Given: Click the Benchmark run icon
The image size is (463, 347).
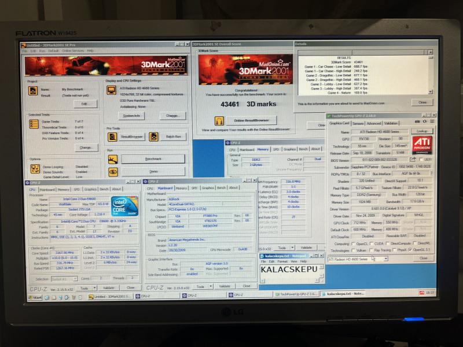Looking at the screenshot, I should click(x=113, y=159).
